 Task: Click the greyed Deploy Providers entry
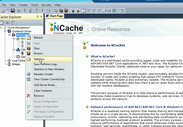pyautogui.click(x=49, y=117)
